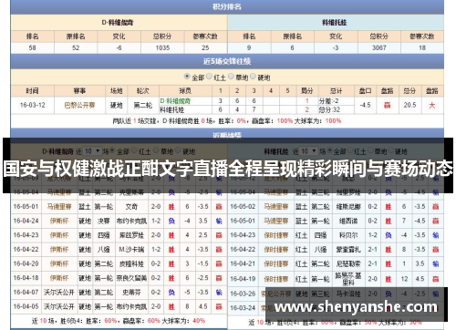The image size is (456, 330).
Task: Open the 巴黎公开赛 tournament link
Action: coord(79,105)
